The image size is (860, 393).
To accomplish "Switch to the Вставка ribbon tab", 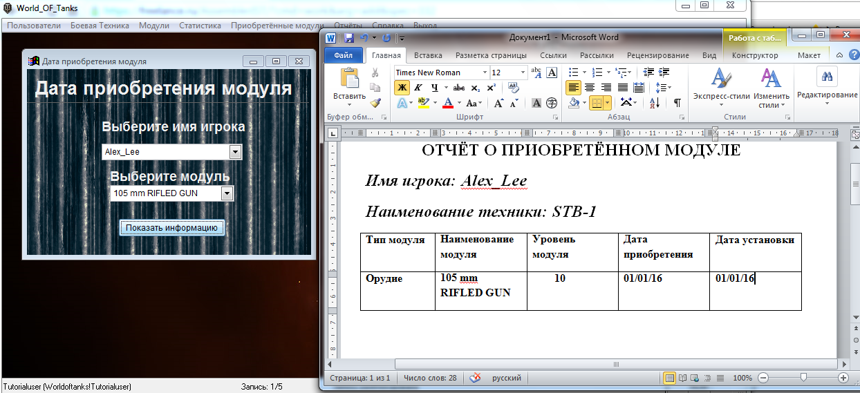I will tap(428, 55).
